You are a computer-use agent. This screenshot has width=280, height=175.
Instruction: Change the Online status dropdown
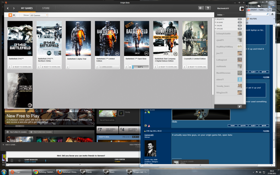221,15
